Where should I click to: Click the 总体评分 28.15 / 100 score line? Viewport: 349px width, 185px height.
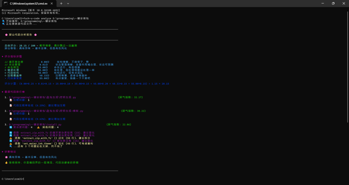tap(41, 45)
